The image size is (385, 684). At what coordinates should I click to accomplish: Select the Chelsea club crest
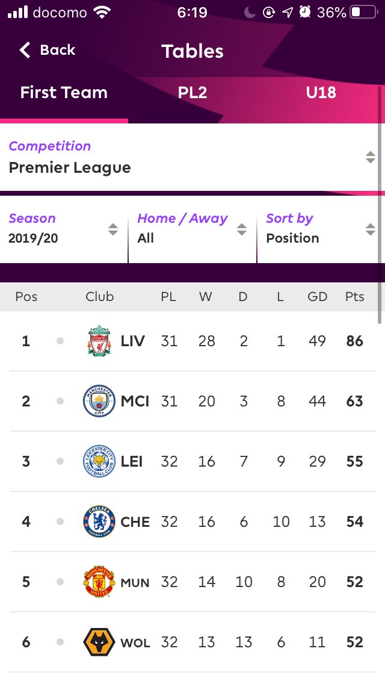click(x=99, y=521)
